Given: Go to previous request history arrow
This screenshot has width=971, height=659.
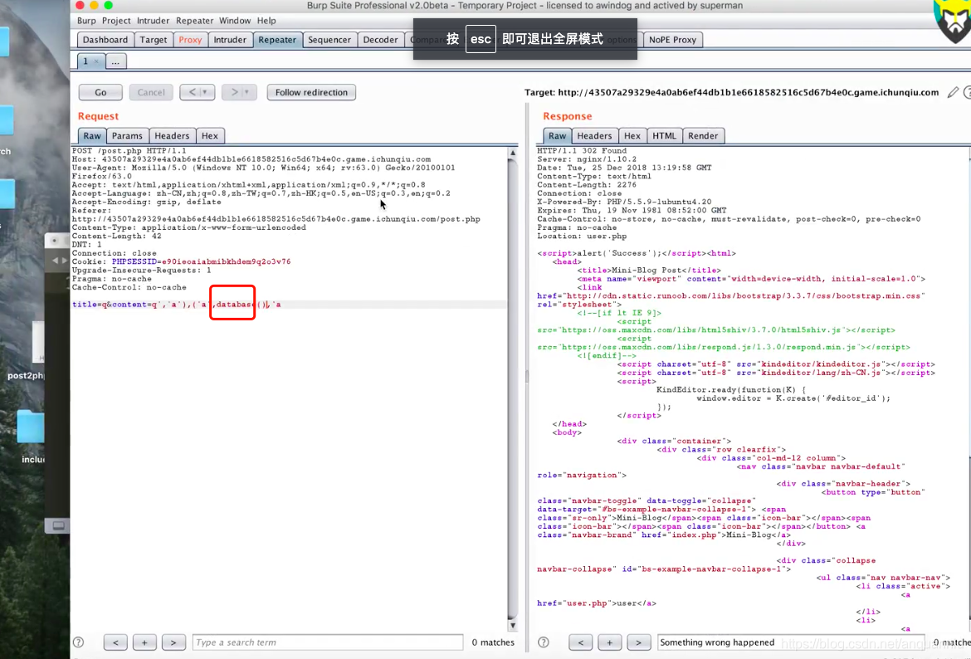Looking at the screenshot, I should click(191, 92).
